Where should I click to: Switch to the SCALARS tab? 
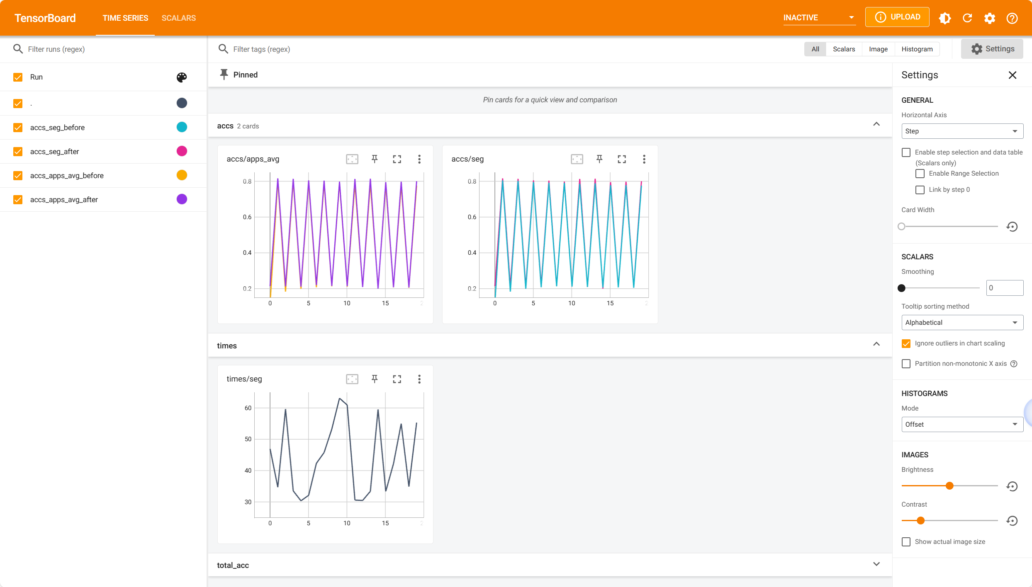pos(178,18)
